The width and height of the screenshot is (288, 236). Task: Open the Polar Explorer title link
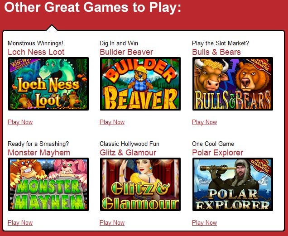click(x=218, y=153)
